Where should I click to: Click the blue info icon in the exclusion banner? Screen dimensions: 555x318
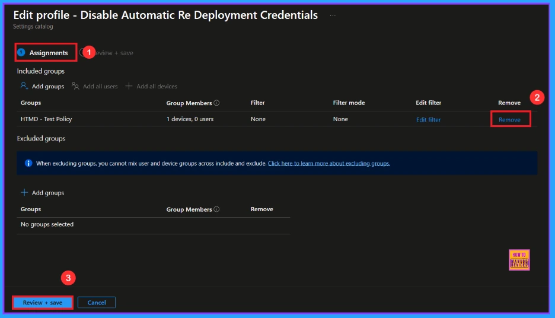tap(28, 163)
